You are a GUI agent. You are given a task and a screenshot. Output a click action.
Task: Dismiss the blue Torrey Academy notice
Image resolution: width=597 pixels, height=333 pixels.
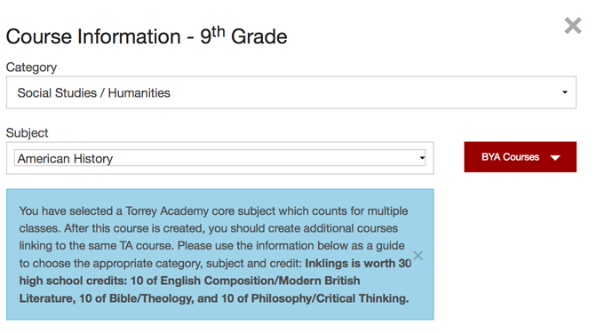[418, 256]
